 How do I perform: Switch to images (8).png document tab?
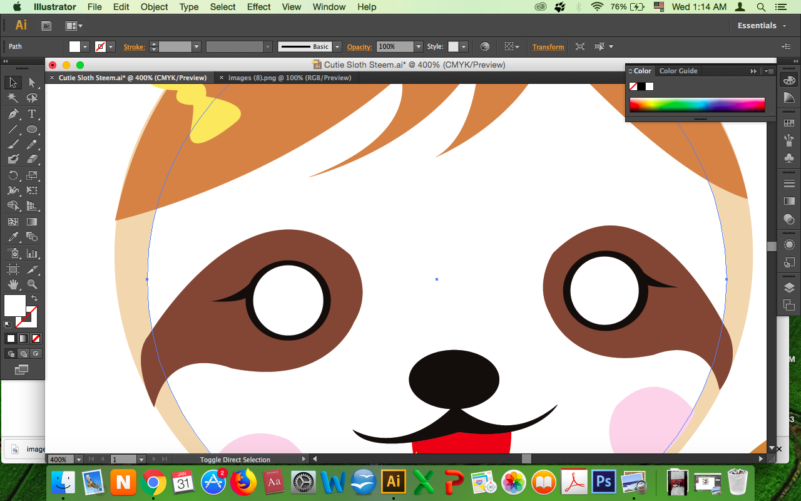290,78
